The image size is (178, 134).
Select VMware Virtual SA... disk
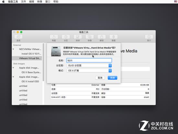(x=27, y=58)
